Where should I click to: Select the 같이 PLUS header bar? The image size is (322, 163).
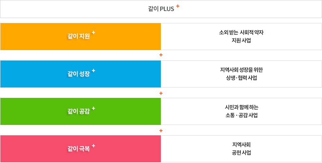[x=235, y=9]
